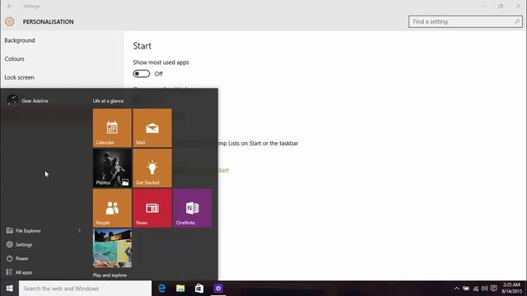The width and height of the screenshot is (527, 296).
Task: Open the OneNote tile
Action: [x=192, y=208]
